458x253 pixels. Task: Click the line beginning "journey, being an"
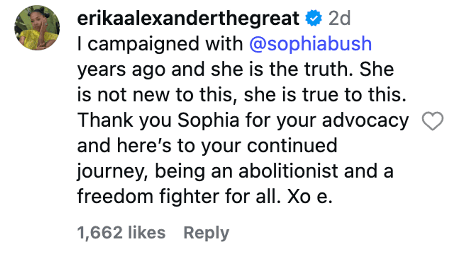click(x=235, y=171)
